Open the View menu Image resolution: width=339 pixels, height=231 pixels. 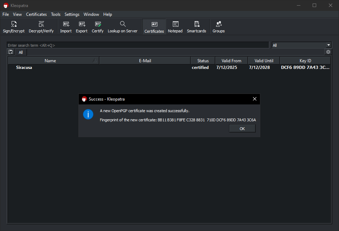tap(17, 14)
